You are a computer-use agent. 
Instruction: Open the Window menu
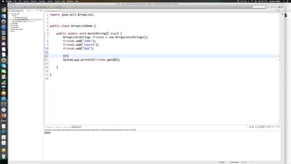[70, 1]
